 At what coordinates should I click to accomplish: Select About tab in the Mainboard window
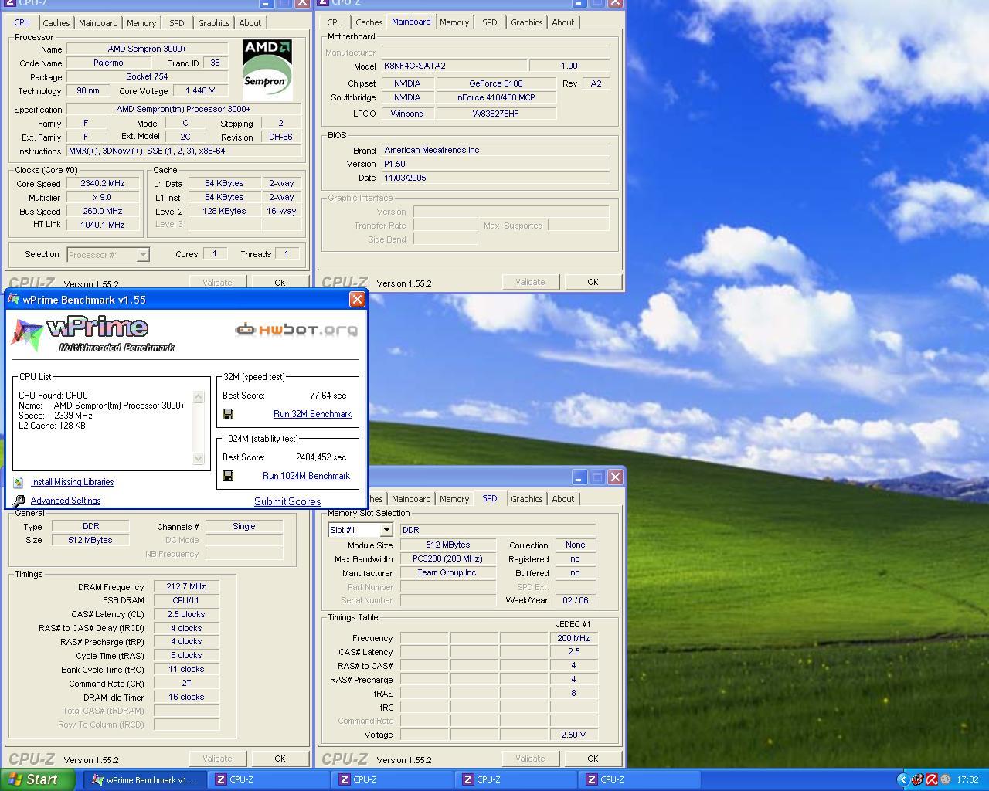563,22
